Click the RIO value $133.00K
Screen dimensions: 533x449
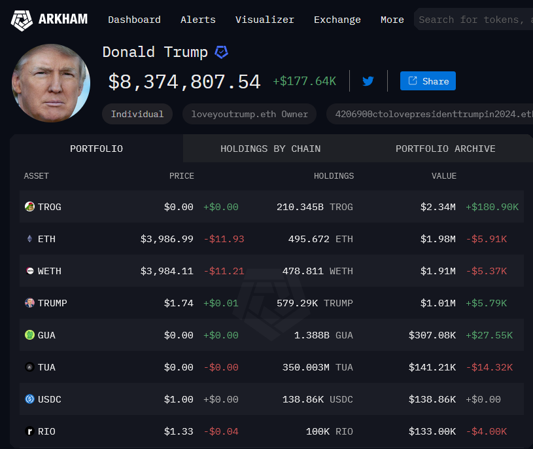pos(432,431)
